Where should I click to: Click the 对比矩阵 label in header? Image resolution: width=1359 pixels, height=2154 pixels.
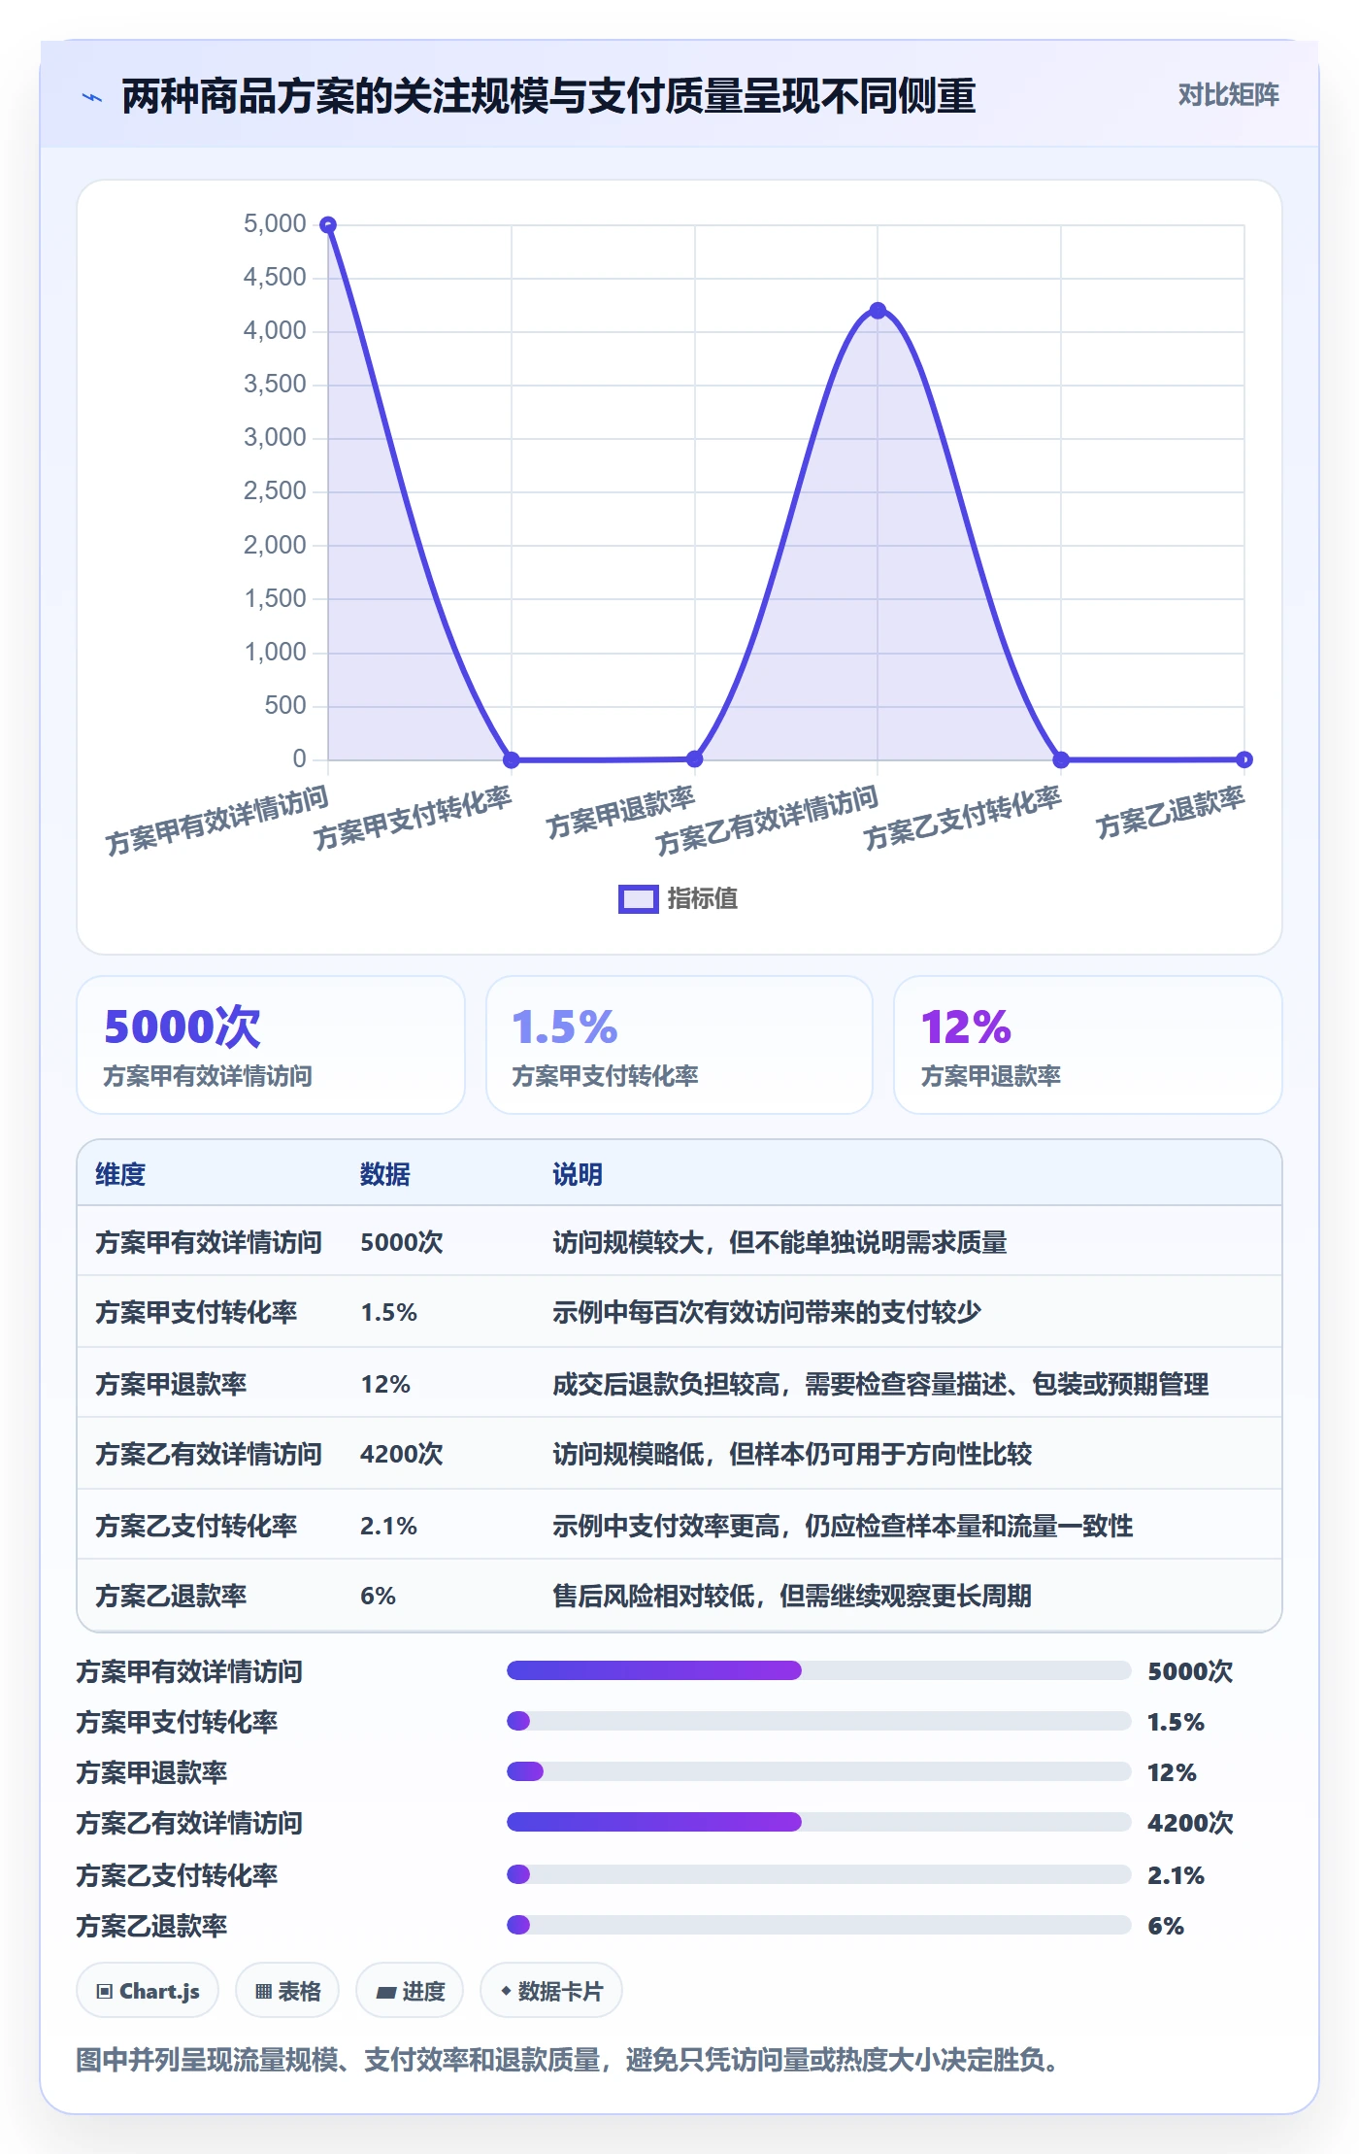pos(1228,95)
